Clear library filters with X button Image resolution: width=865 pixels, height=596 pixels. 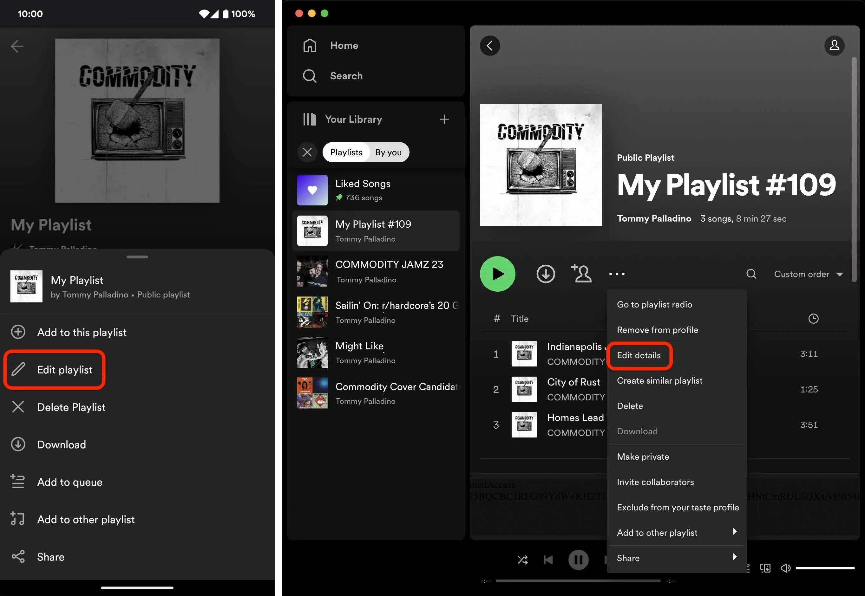tap(307, 152)
